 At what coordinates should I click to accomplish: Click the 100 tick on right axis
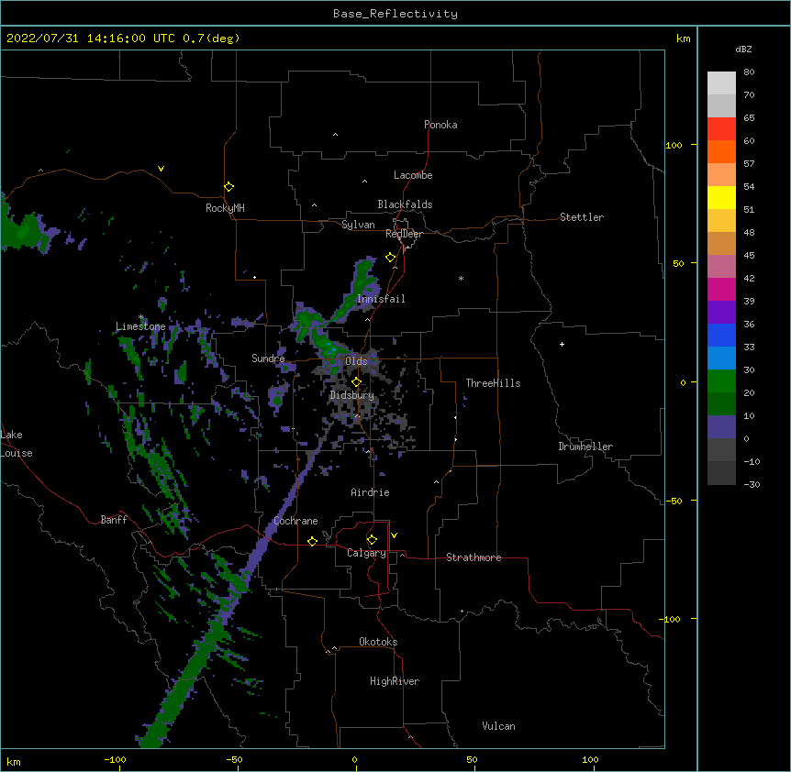[674, 145]
